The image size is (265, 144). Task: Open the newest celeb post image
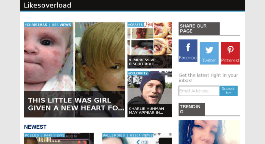coord(59,139)
